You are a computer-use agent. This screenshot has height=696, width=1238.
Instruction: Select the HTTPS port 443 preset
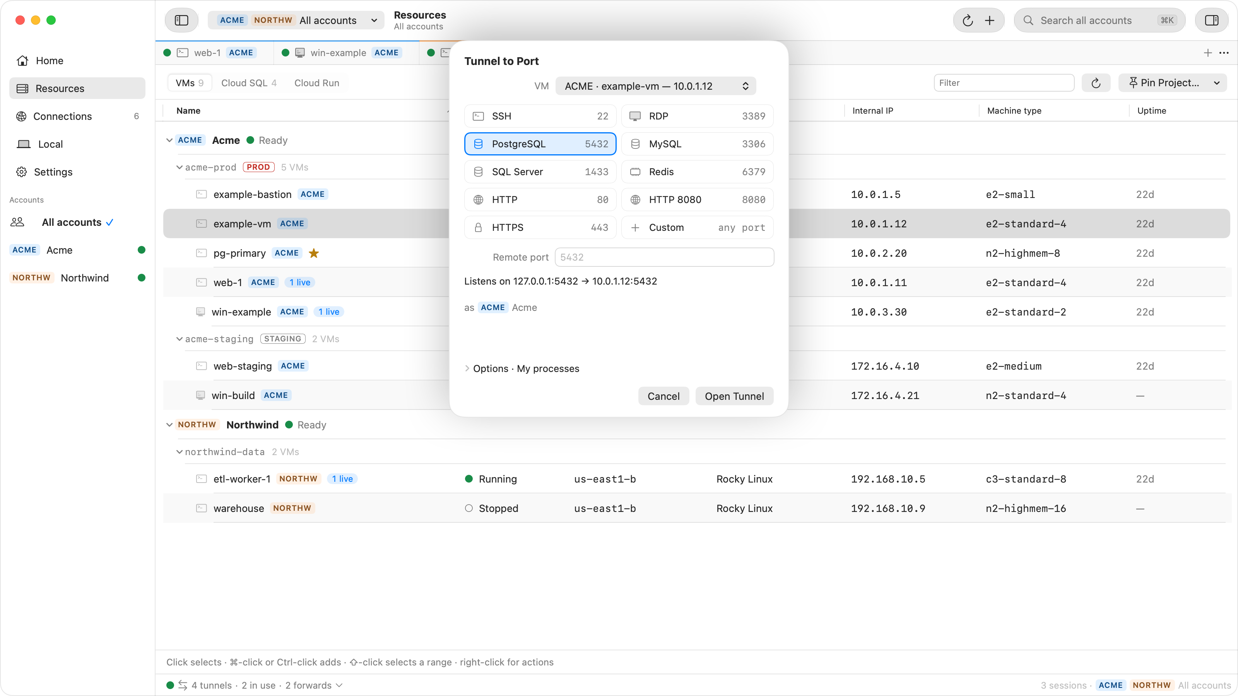pyautogui.click(x=540, y=228)
